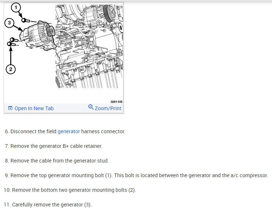The height and width of the screenshot is (209, 272).
Task: Click figure number 3261106 on the diagram
Action: click(116, 102)
